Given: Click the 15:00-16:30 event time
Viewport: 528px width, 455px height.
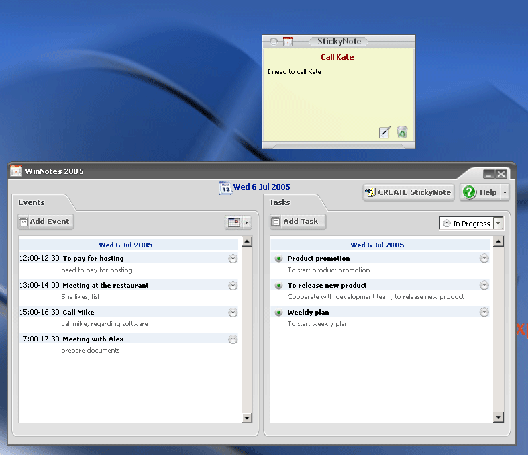Looking at the screenshot, I should 40,312.
